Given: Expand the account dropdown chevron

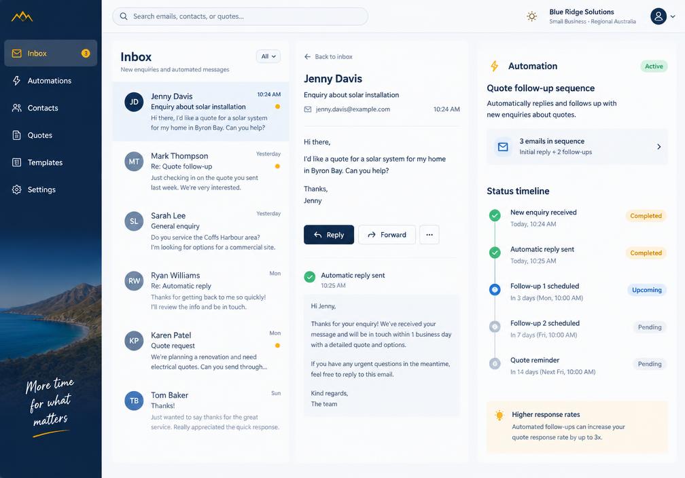Looking at the screenshot, I should pos(673,16).
